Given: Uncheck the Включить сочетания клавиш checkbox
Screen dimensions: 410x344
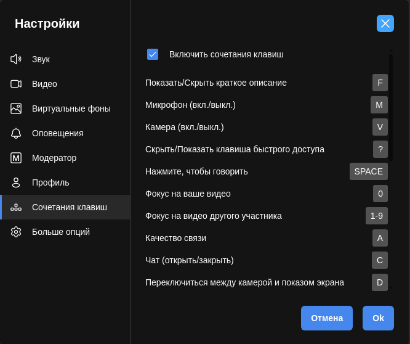Looking at the screenshot, I should (x=153, y=54).
